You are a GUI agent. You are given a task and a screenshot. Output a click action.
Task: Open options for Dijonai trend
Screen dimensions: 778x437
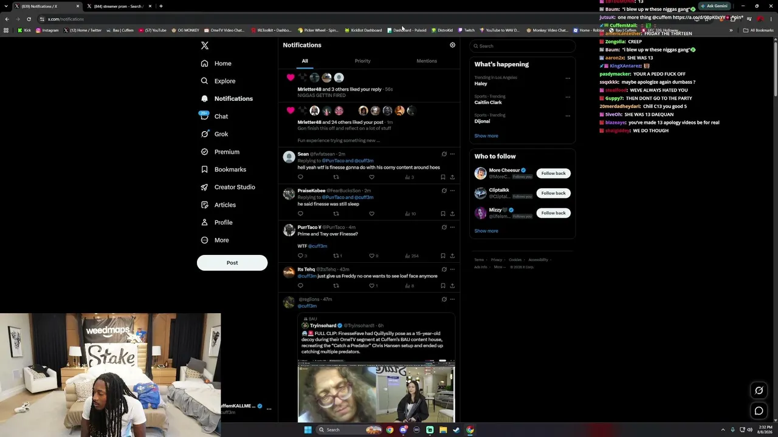pyautogui.click(x=568, y=115)
